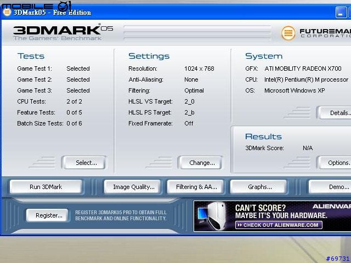Image resolution: width=351 pixels, height=263 pixels.
Task: Open the results Options dialog
Action: [x=335, y=163]
